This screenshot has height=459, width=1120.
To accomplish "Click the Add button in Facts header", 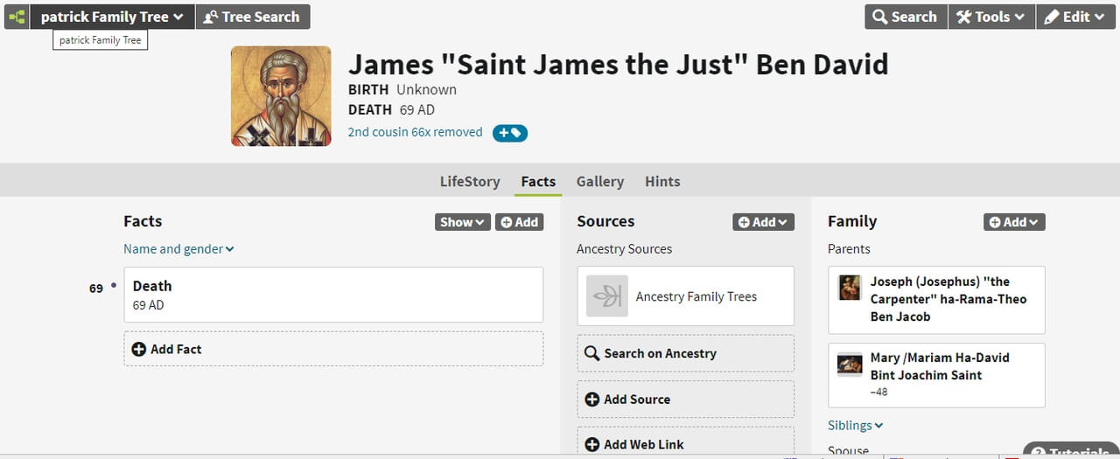I will pyautogui.click(x=519, y=222).
